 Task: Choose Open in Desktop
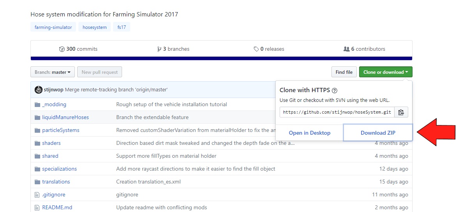pyautogui.click(x=309, y=133)
